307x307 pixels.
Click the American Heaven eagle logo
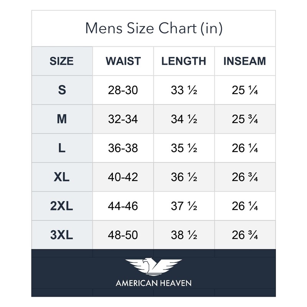[153, 267]
